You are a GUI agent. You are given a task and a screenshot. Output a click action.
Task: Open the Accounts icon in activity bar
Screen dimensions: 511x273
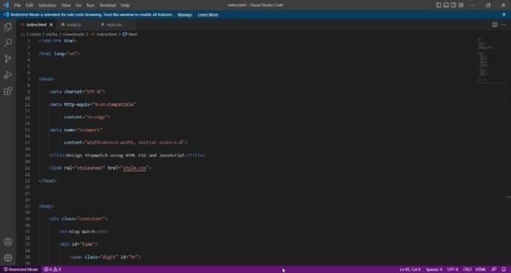coord(8,242)
